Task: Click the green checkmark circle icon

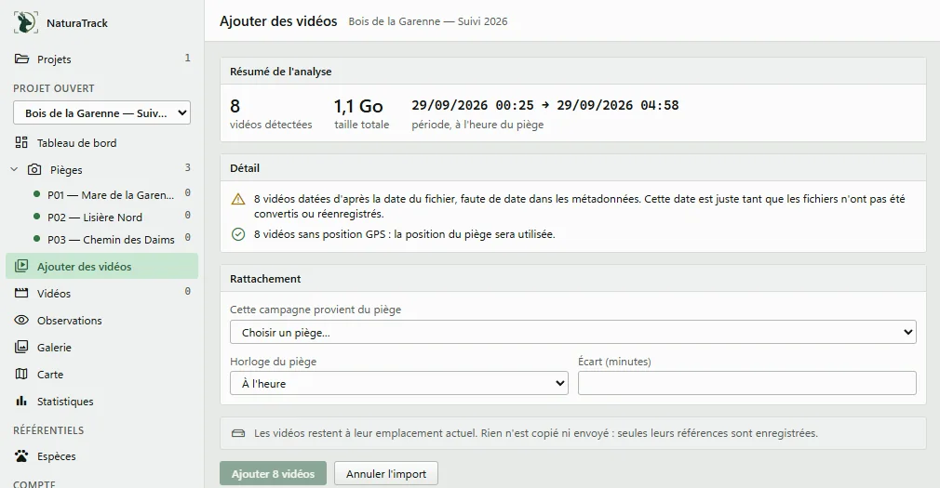Action: pyautogui.click(x=238, y=234)
